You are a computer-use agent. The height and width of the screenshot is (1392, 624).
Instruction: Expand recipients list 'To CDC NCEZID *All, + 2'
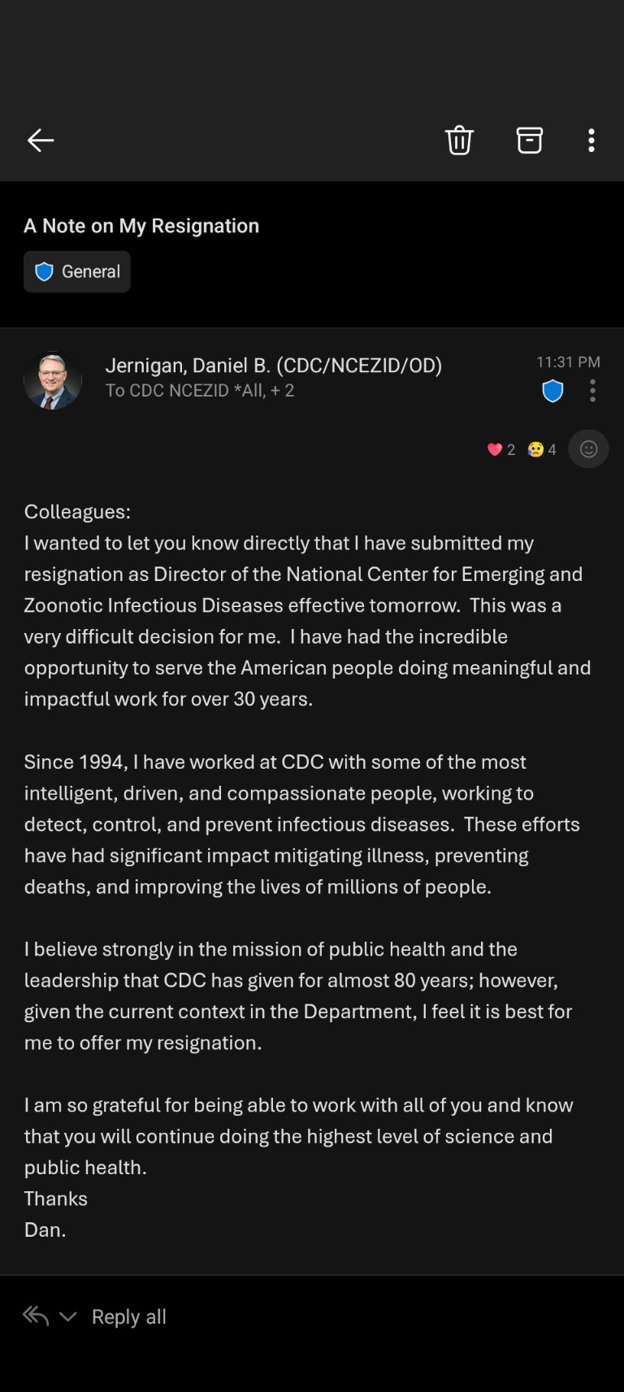coord(200,391)
